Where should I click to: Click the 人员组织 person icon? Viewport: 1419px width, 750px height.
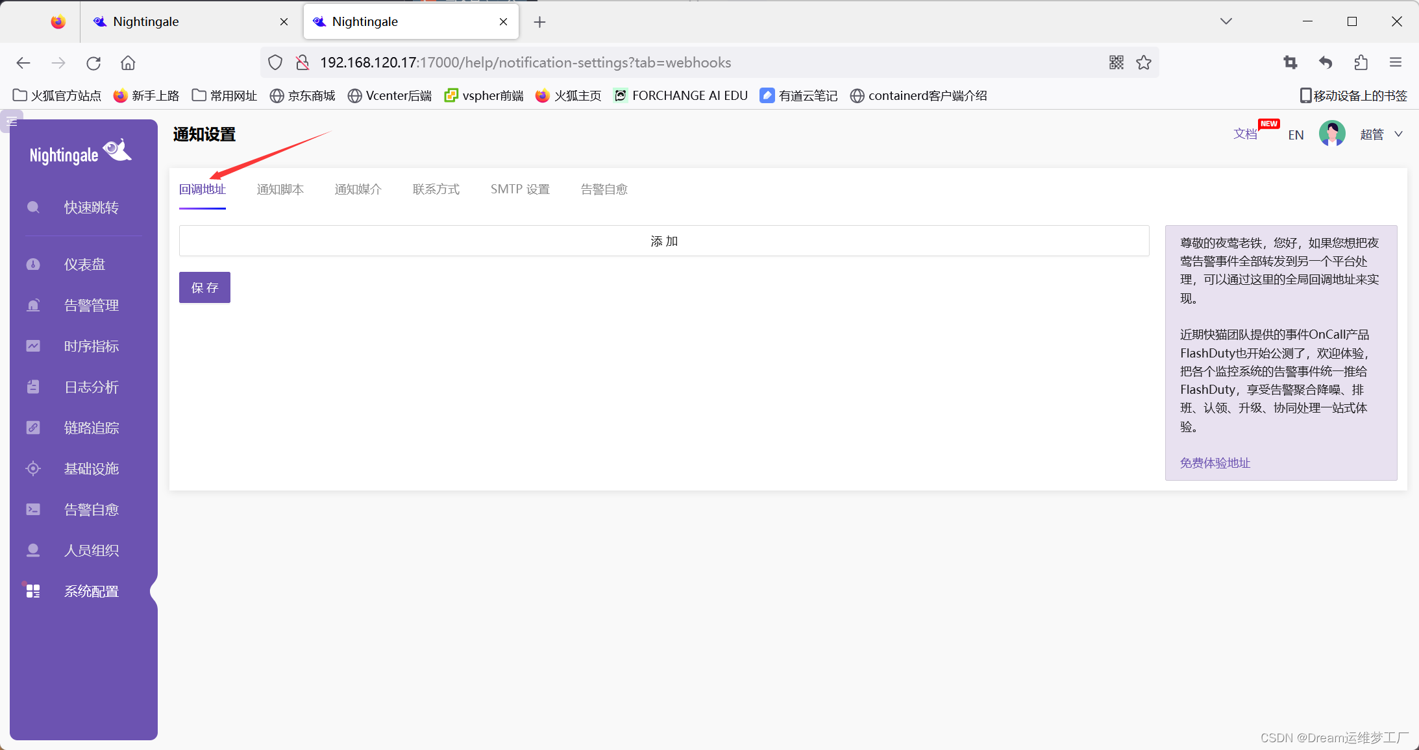(x=33, y=550)
